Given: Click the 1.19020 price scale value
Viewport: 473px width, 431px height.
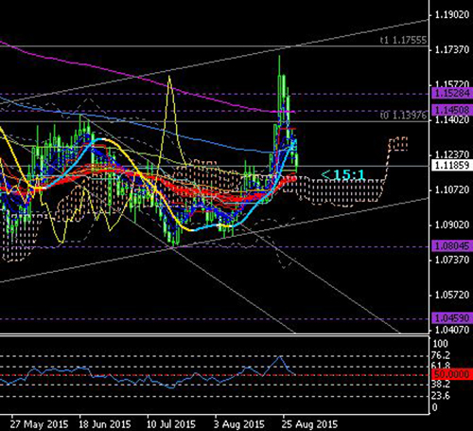Looking at the screenshot, I should click(x=452, y=14).
